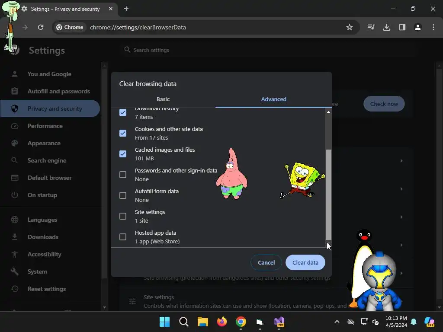The height and width of the screenshot is (332, 443).
Task: Click the search magnifier icon in settings
Action: (x=128, y=50)
